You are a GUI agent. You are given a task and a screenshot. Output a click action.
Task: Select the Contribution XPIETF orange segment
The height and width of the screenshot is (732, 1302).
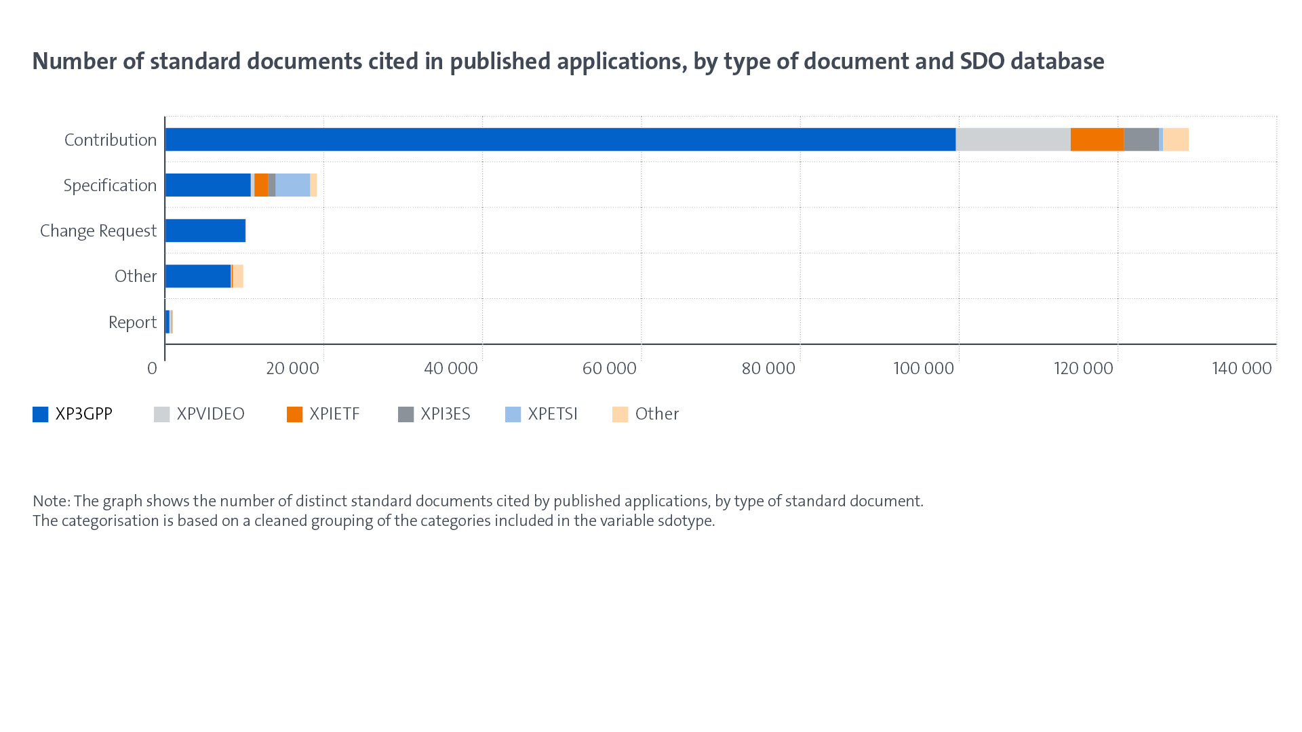[x=1097, y=140]
